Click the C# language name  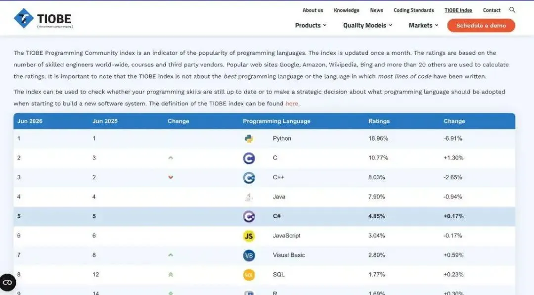coord(276,216)
